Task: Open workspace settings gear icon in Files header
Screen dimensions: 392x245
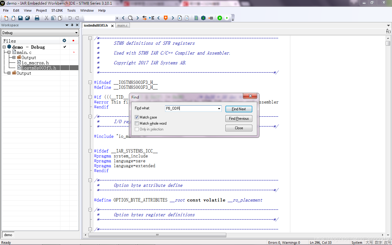Action: tap(64, 40)
